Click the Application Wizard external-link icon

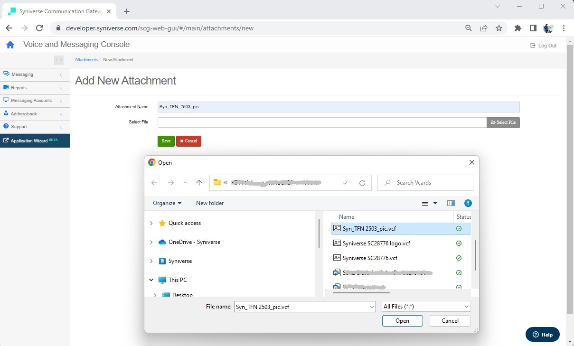6,140
